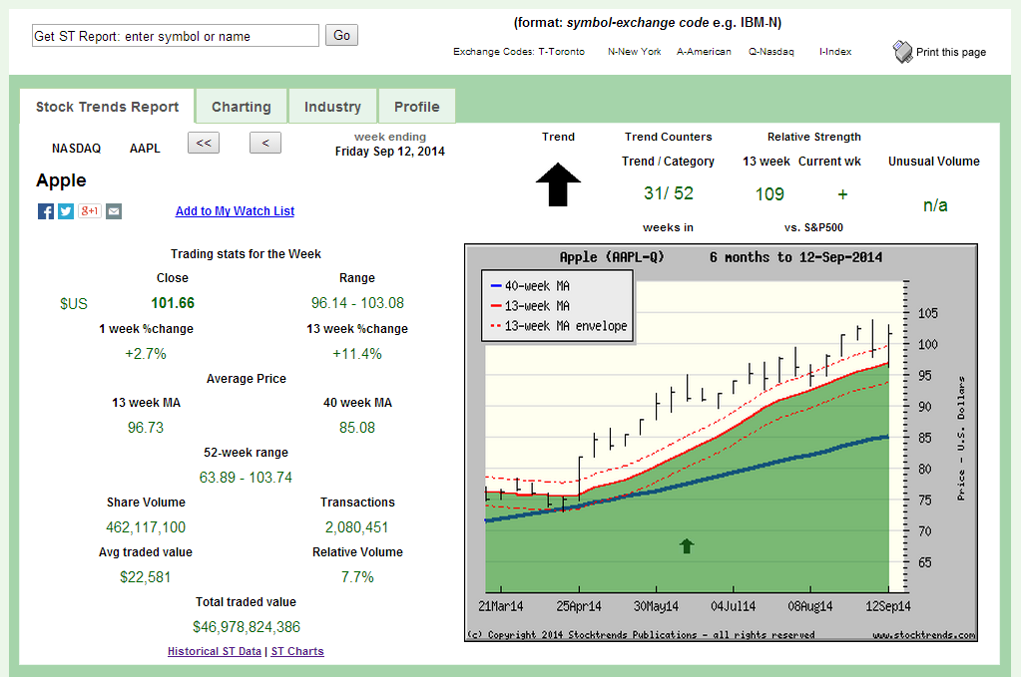Open the Industry tab
Viewport: 1022px width, 677px height.
coord(332,107)
